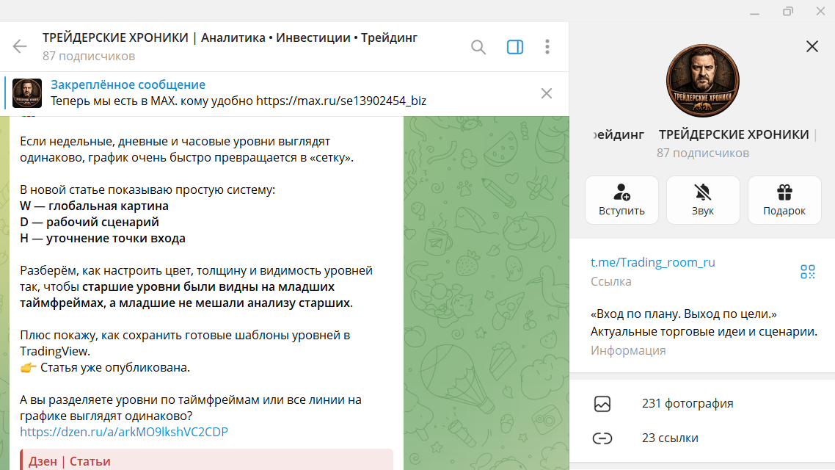Send a gift via Подарок

click(x=784, y=200)
